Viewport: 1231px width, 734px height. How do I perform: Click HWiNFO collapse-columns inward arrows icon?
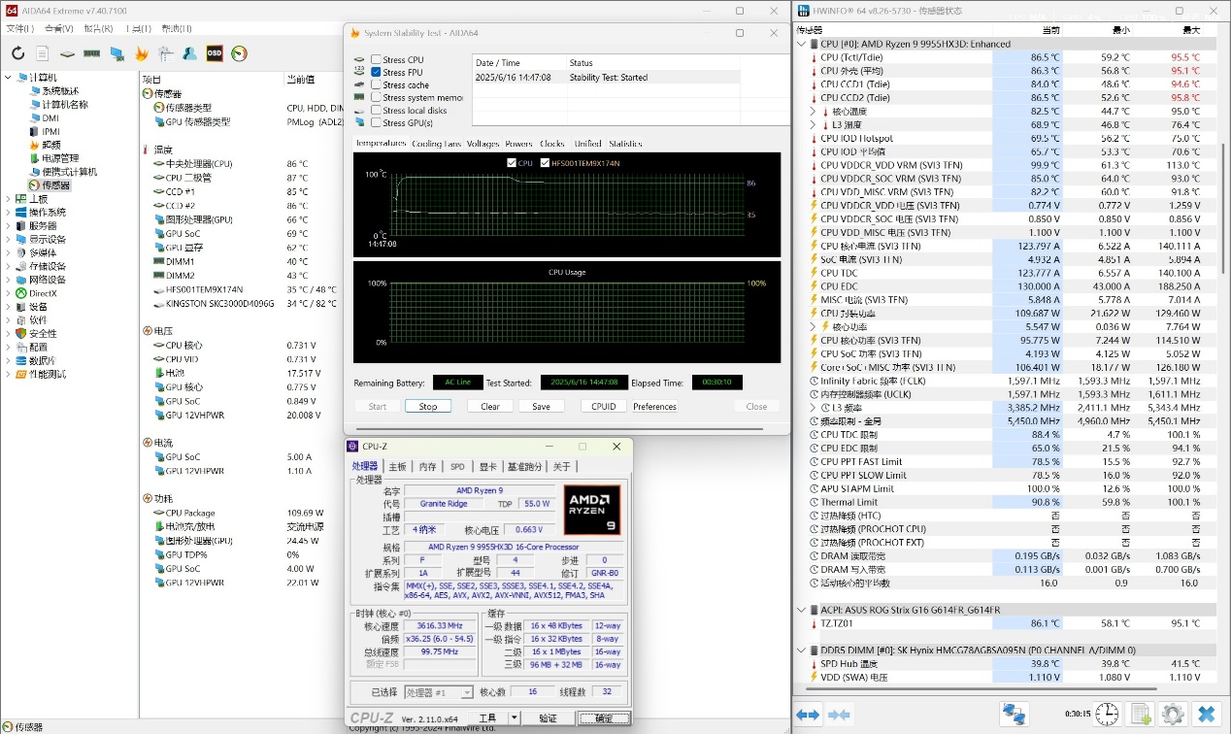tap(837, 715)
